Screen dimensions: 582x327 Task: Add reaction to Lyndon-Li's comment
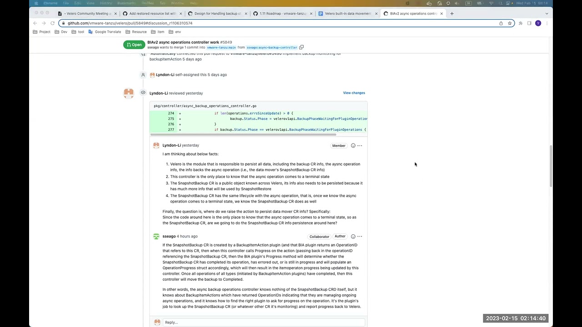click(353, 146)
